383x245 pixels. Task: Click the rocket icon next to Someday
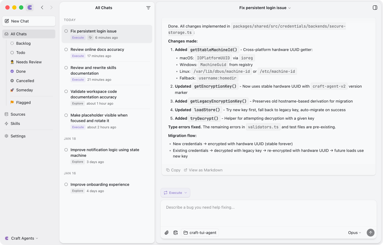12,90
